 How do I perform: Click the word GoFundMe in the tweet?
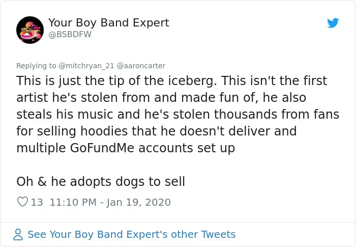click(102, 148)
